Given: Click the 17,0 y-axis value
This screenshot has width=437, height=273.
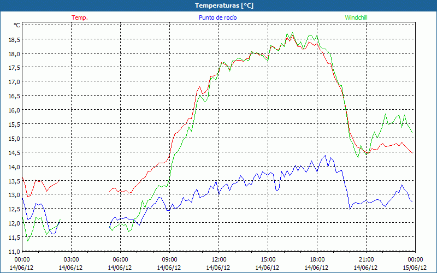Looking at the screenshot, I should [x=14, y=82].
